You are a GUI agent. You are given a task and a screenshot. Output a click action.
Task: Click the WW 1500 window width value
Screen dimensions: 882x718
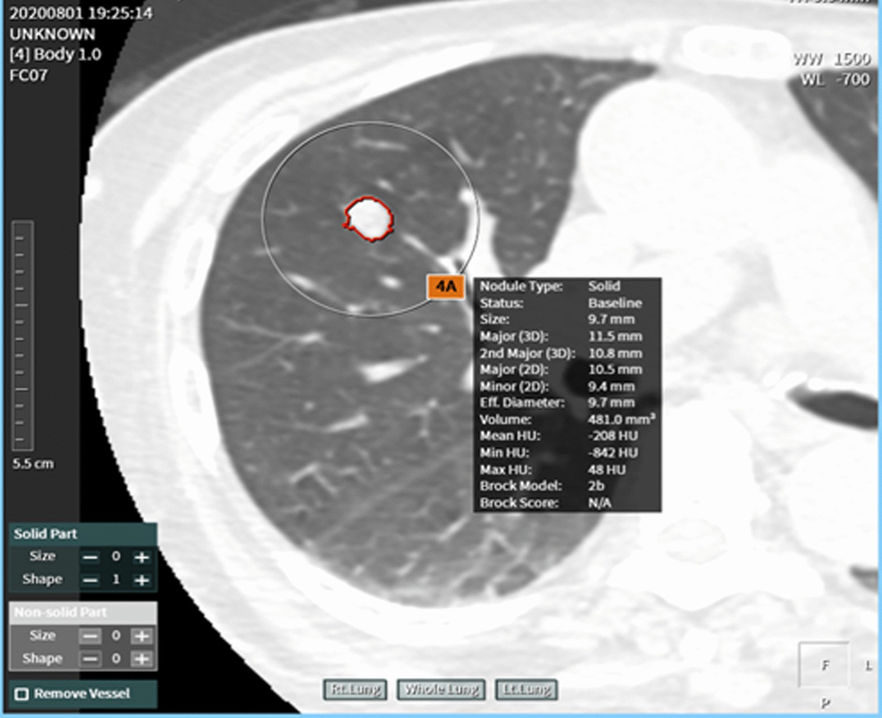coord(831,59)
